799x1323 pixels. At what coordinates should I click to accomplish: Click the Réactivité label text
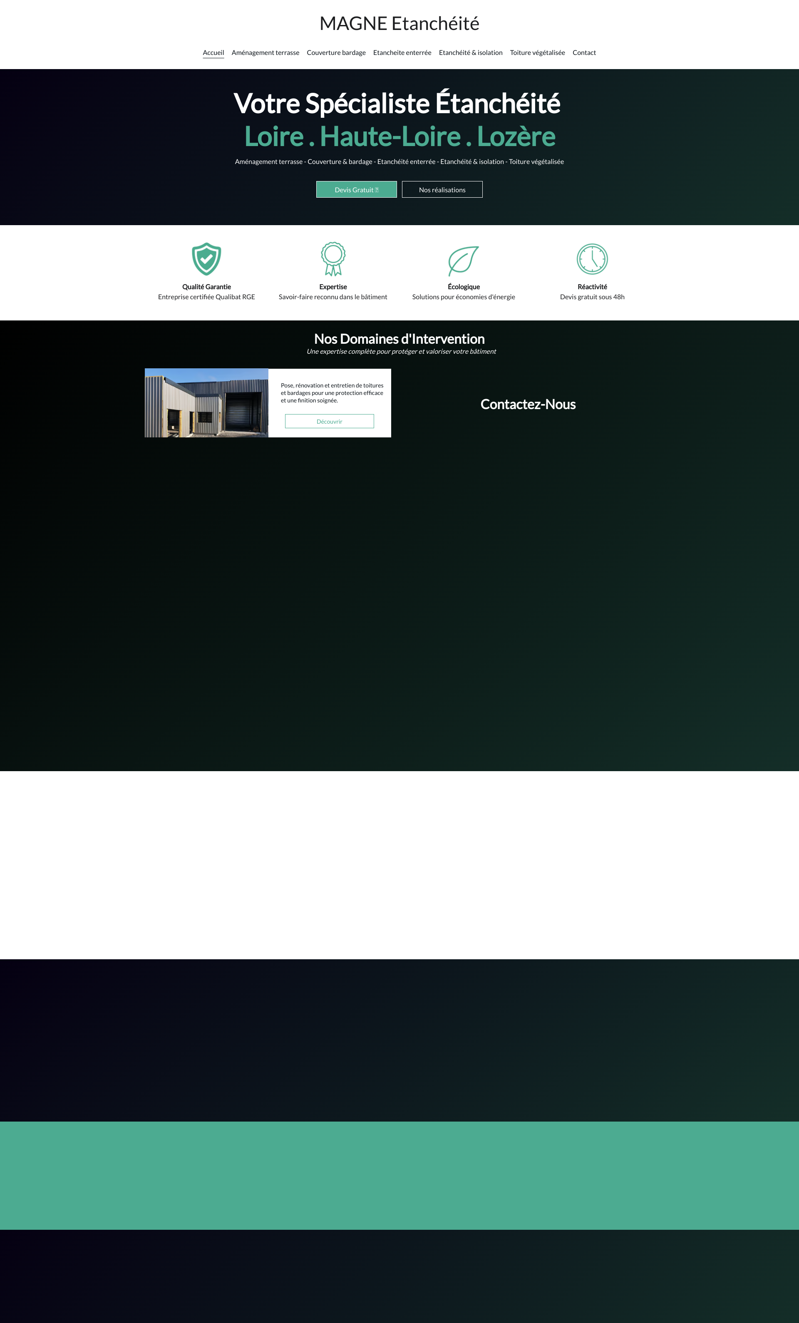coord(592,287)
